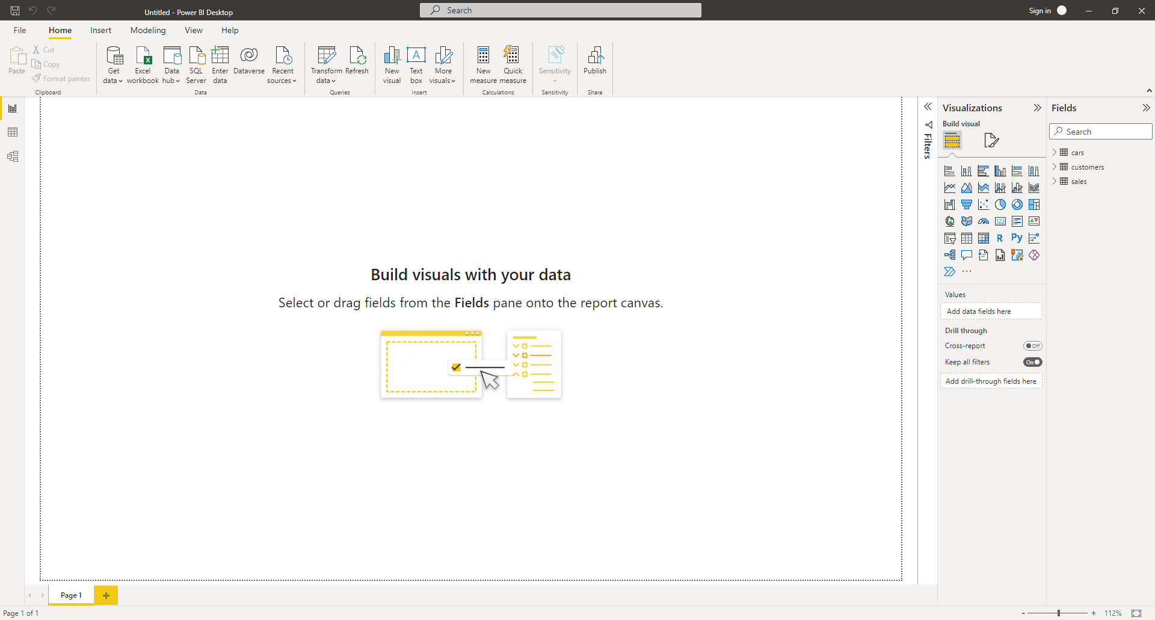
Task: Select the R script visual
Action: click(x=1000, y=238)
